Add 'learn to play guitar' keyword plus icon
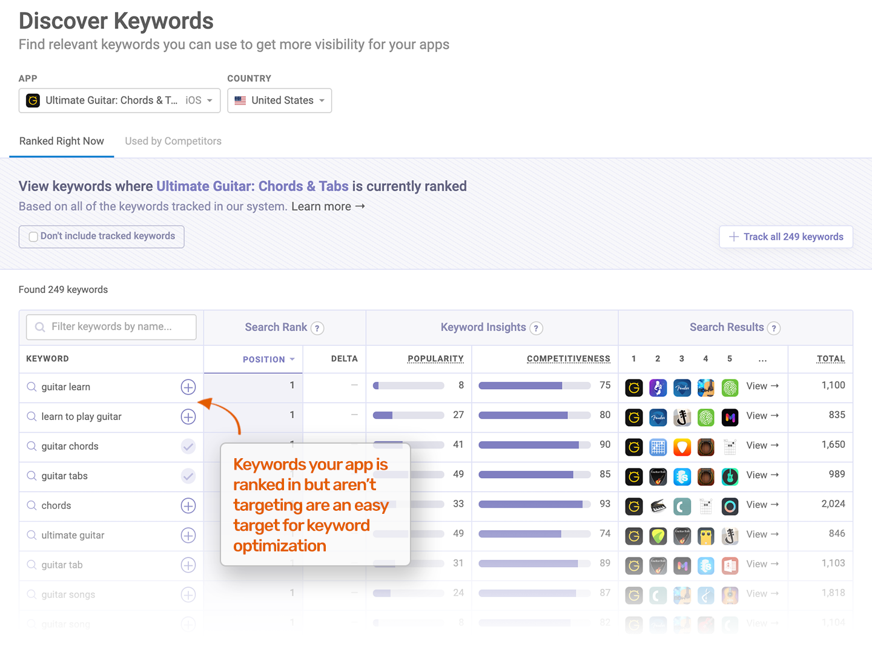The image size is (872, 647). 188,417
